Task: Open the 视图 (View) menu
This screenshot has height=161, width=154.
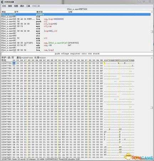Action: click(x=16, y=6)
